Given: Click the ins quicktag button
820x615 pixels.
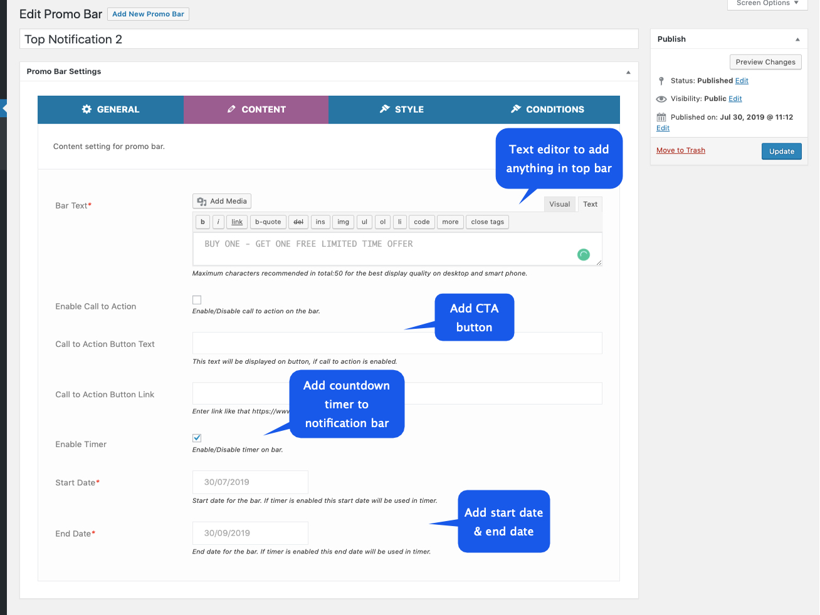Looking at the screenshot, I should coord(320,222).
